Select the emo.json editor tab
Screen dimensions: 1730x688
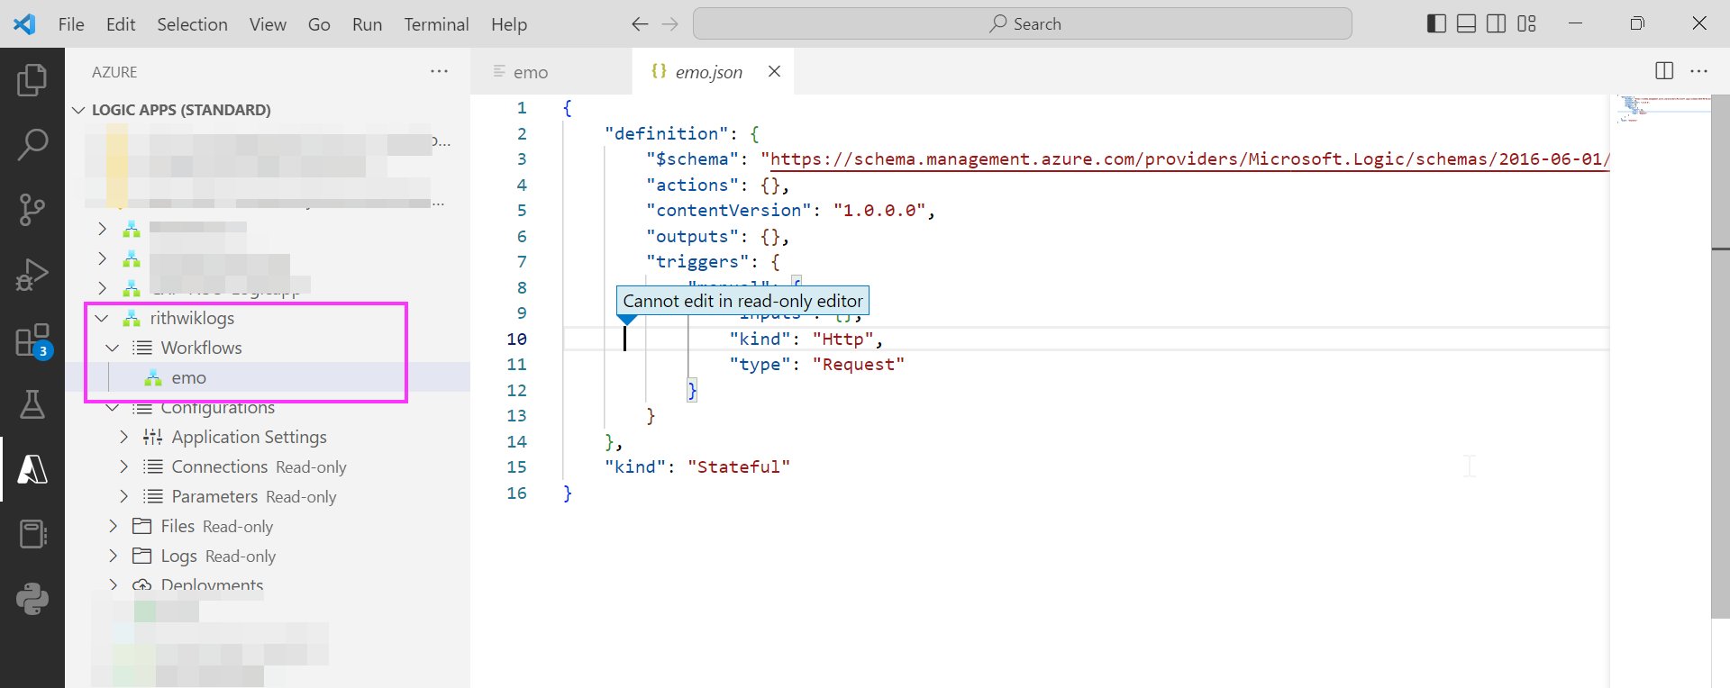(x=712, y=72)
